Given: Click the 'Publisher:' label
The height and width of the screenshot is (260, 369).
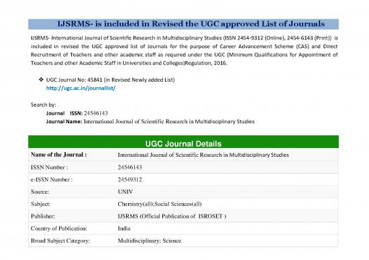Looking at the screenshot, I should tap(43, 216).
